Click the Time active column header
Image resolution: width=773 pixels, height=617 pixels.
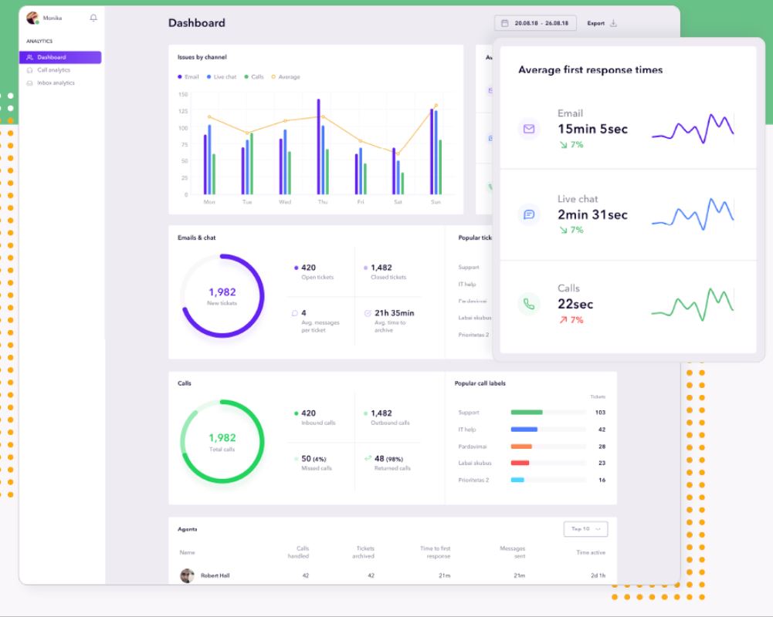point(591,552)
